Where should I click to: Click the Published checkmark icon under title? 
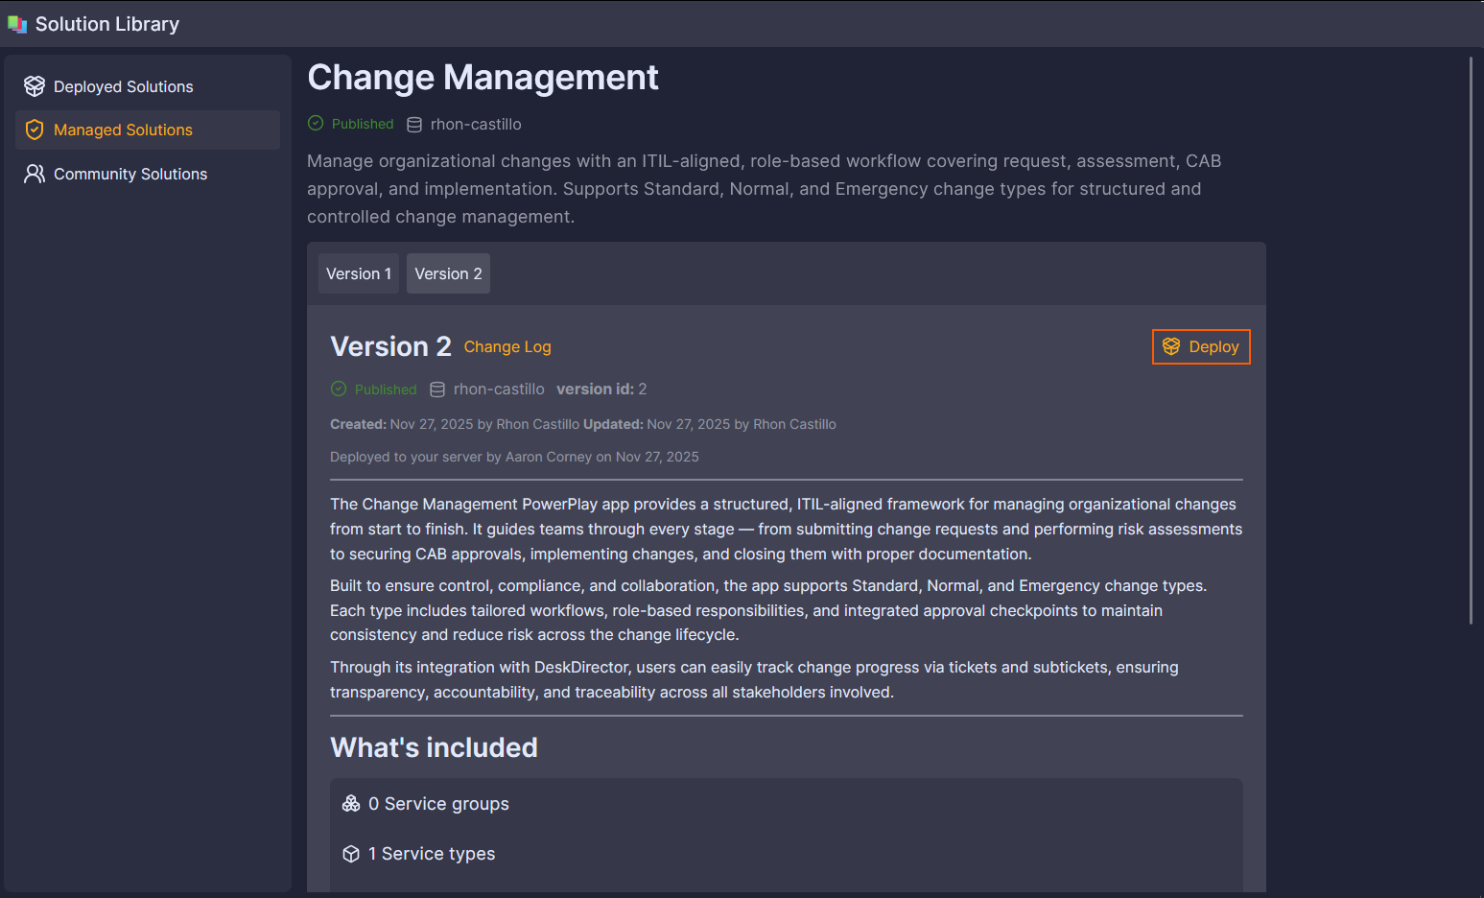point(316,123)
